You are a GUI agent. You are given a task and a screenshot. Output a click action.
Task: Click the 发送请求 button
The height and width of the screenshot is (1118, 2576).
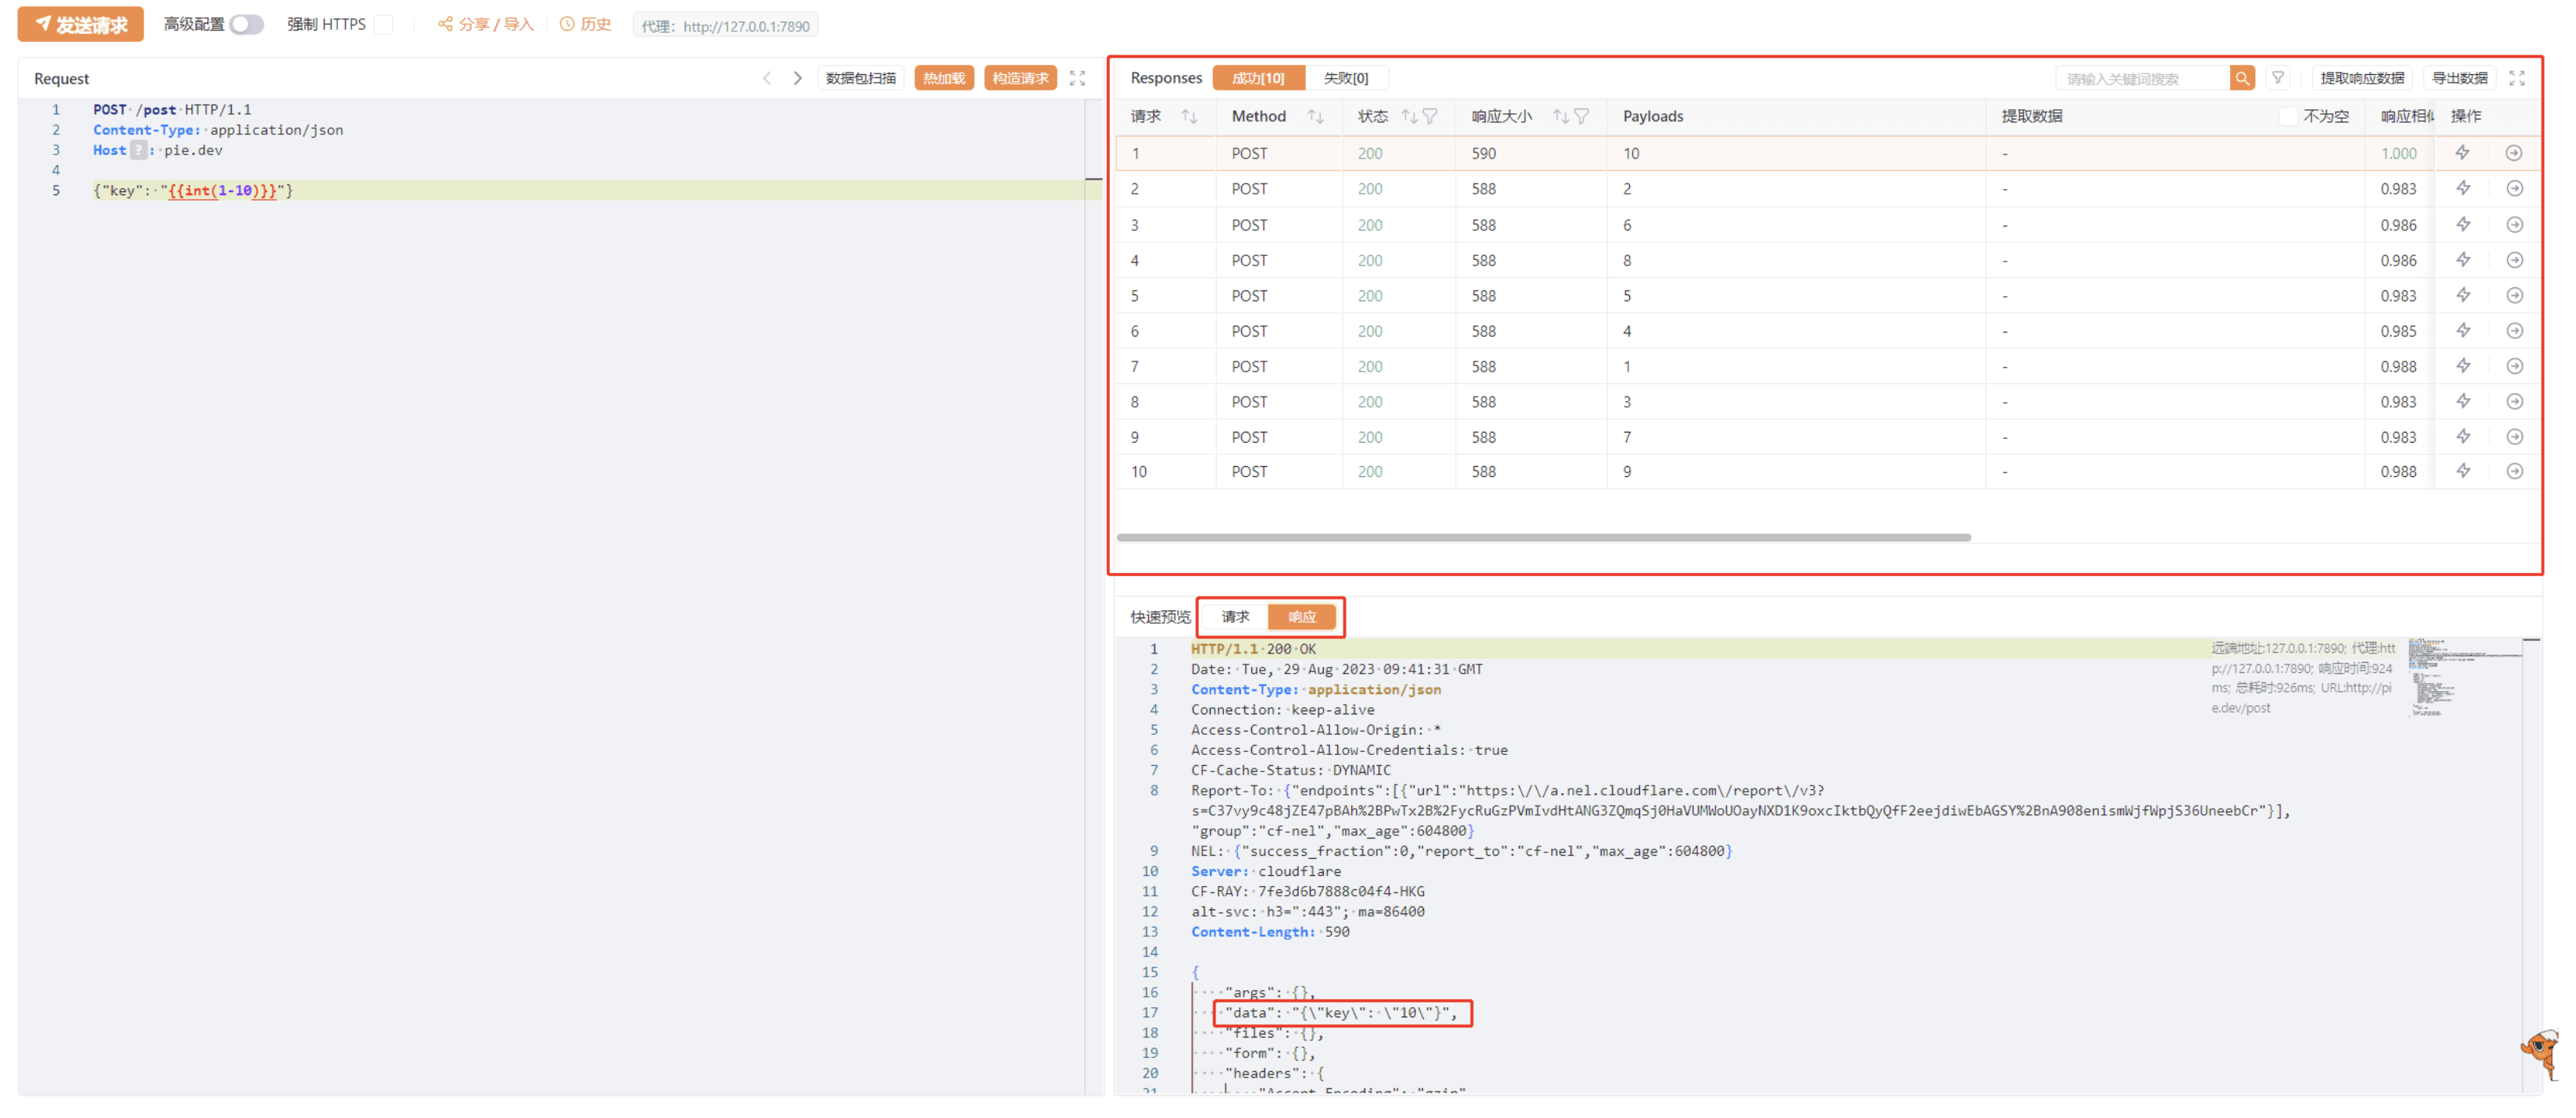pos(81,24)
